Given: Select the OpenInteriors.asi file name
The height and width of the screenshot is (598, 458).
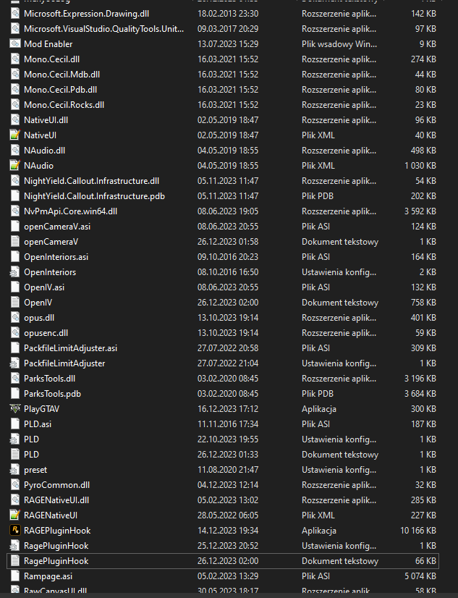Looking at the screenshot, I should (56, 257).
